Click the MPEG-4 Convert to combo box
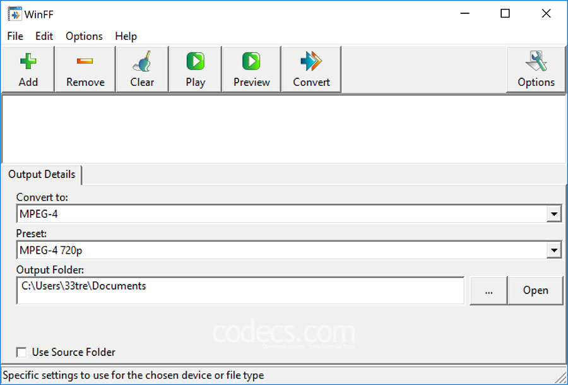 coord(288,214)
